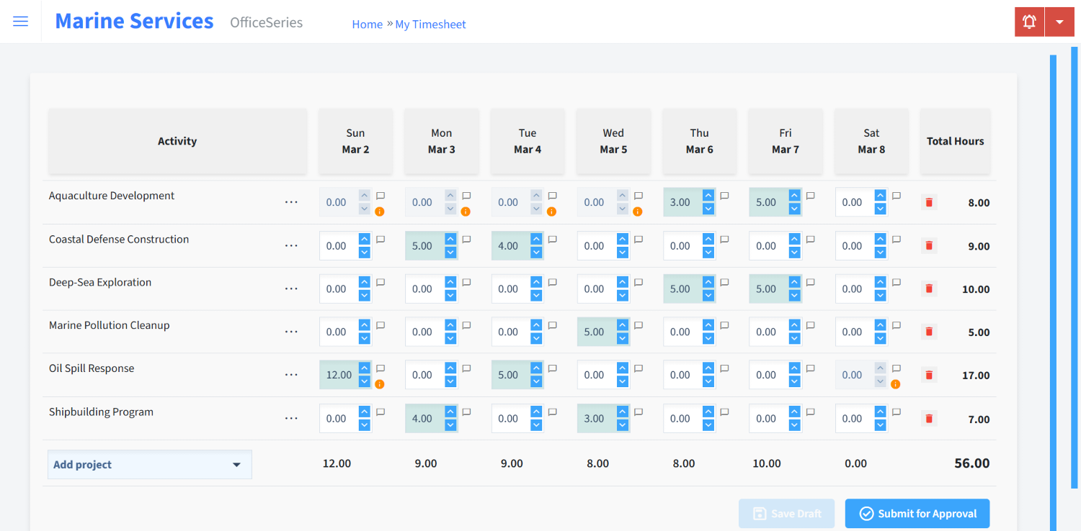The height and width of the screenshot is (531, 1081).
Task: Click trash icon for Oil Spill Response
Action: (x=929, y=375)
